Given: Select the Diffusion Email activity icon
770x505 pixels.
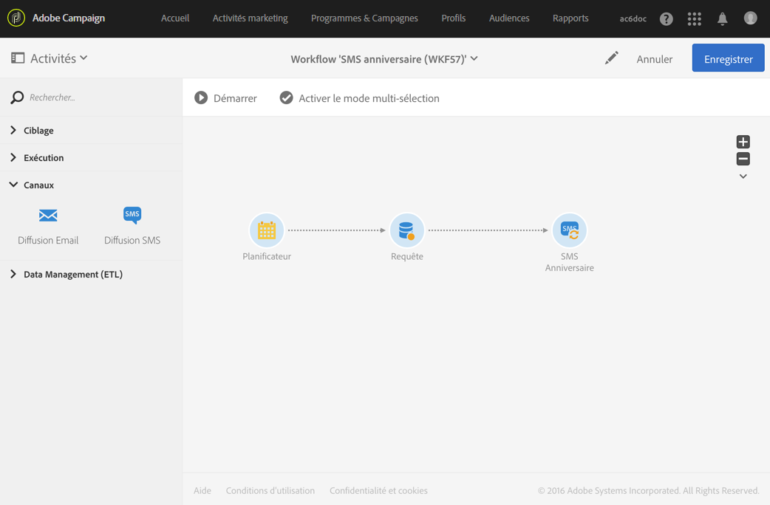Looking at the screenshot, I should click(x=48, y=216).
